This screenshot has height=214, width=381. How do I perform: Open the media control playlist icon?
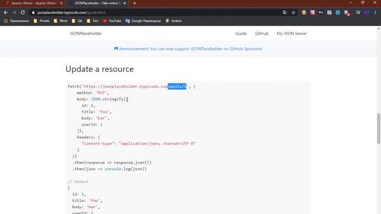click(x=358, y=12)
